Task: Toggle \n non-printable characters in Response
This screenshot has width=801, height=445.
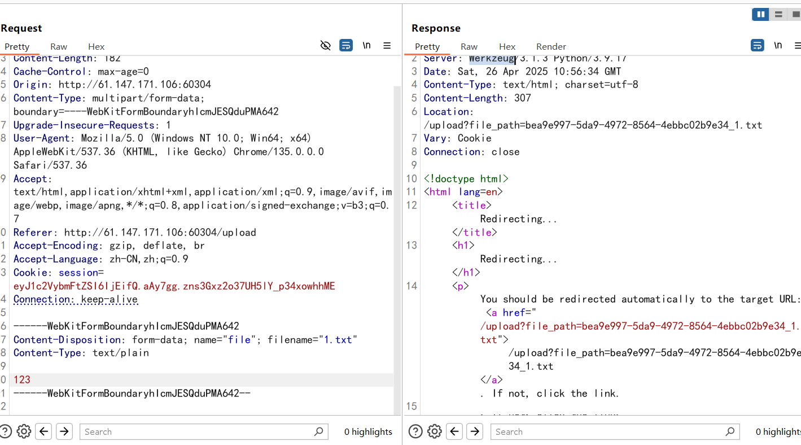Action: [778, 45]
